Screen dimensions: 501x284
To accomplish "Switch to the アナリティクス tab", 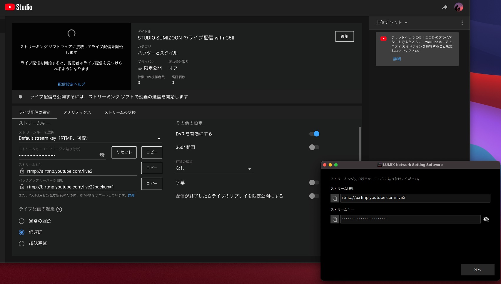I will click(77, 112).
